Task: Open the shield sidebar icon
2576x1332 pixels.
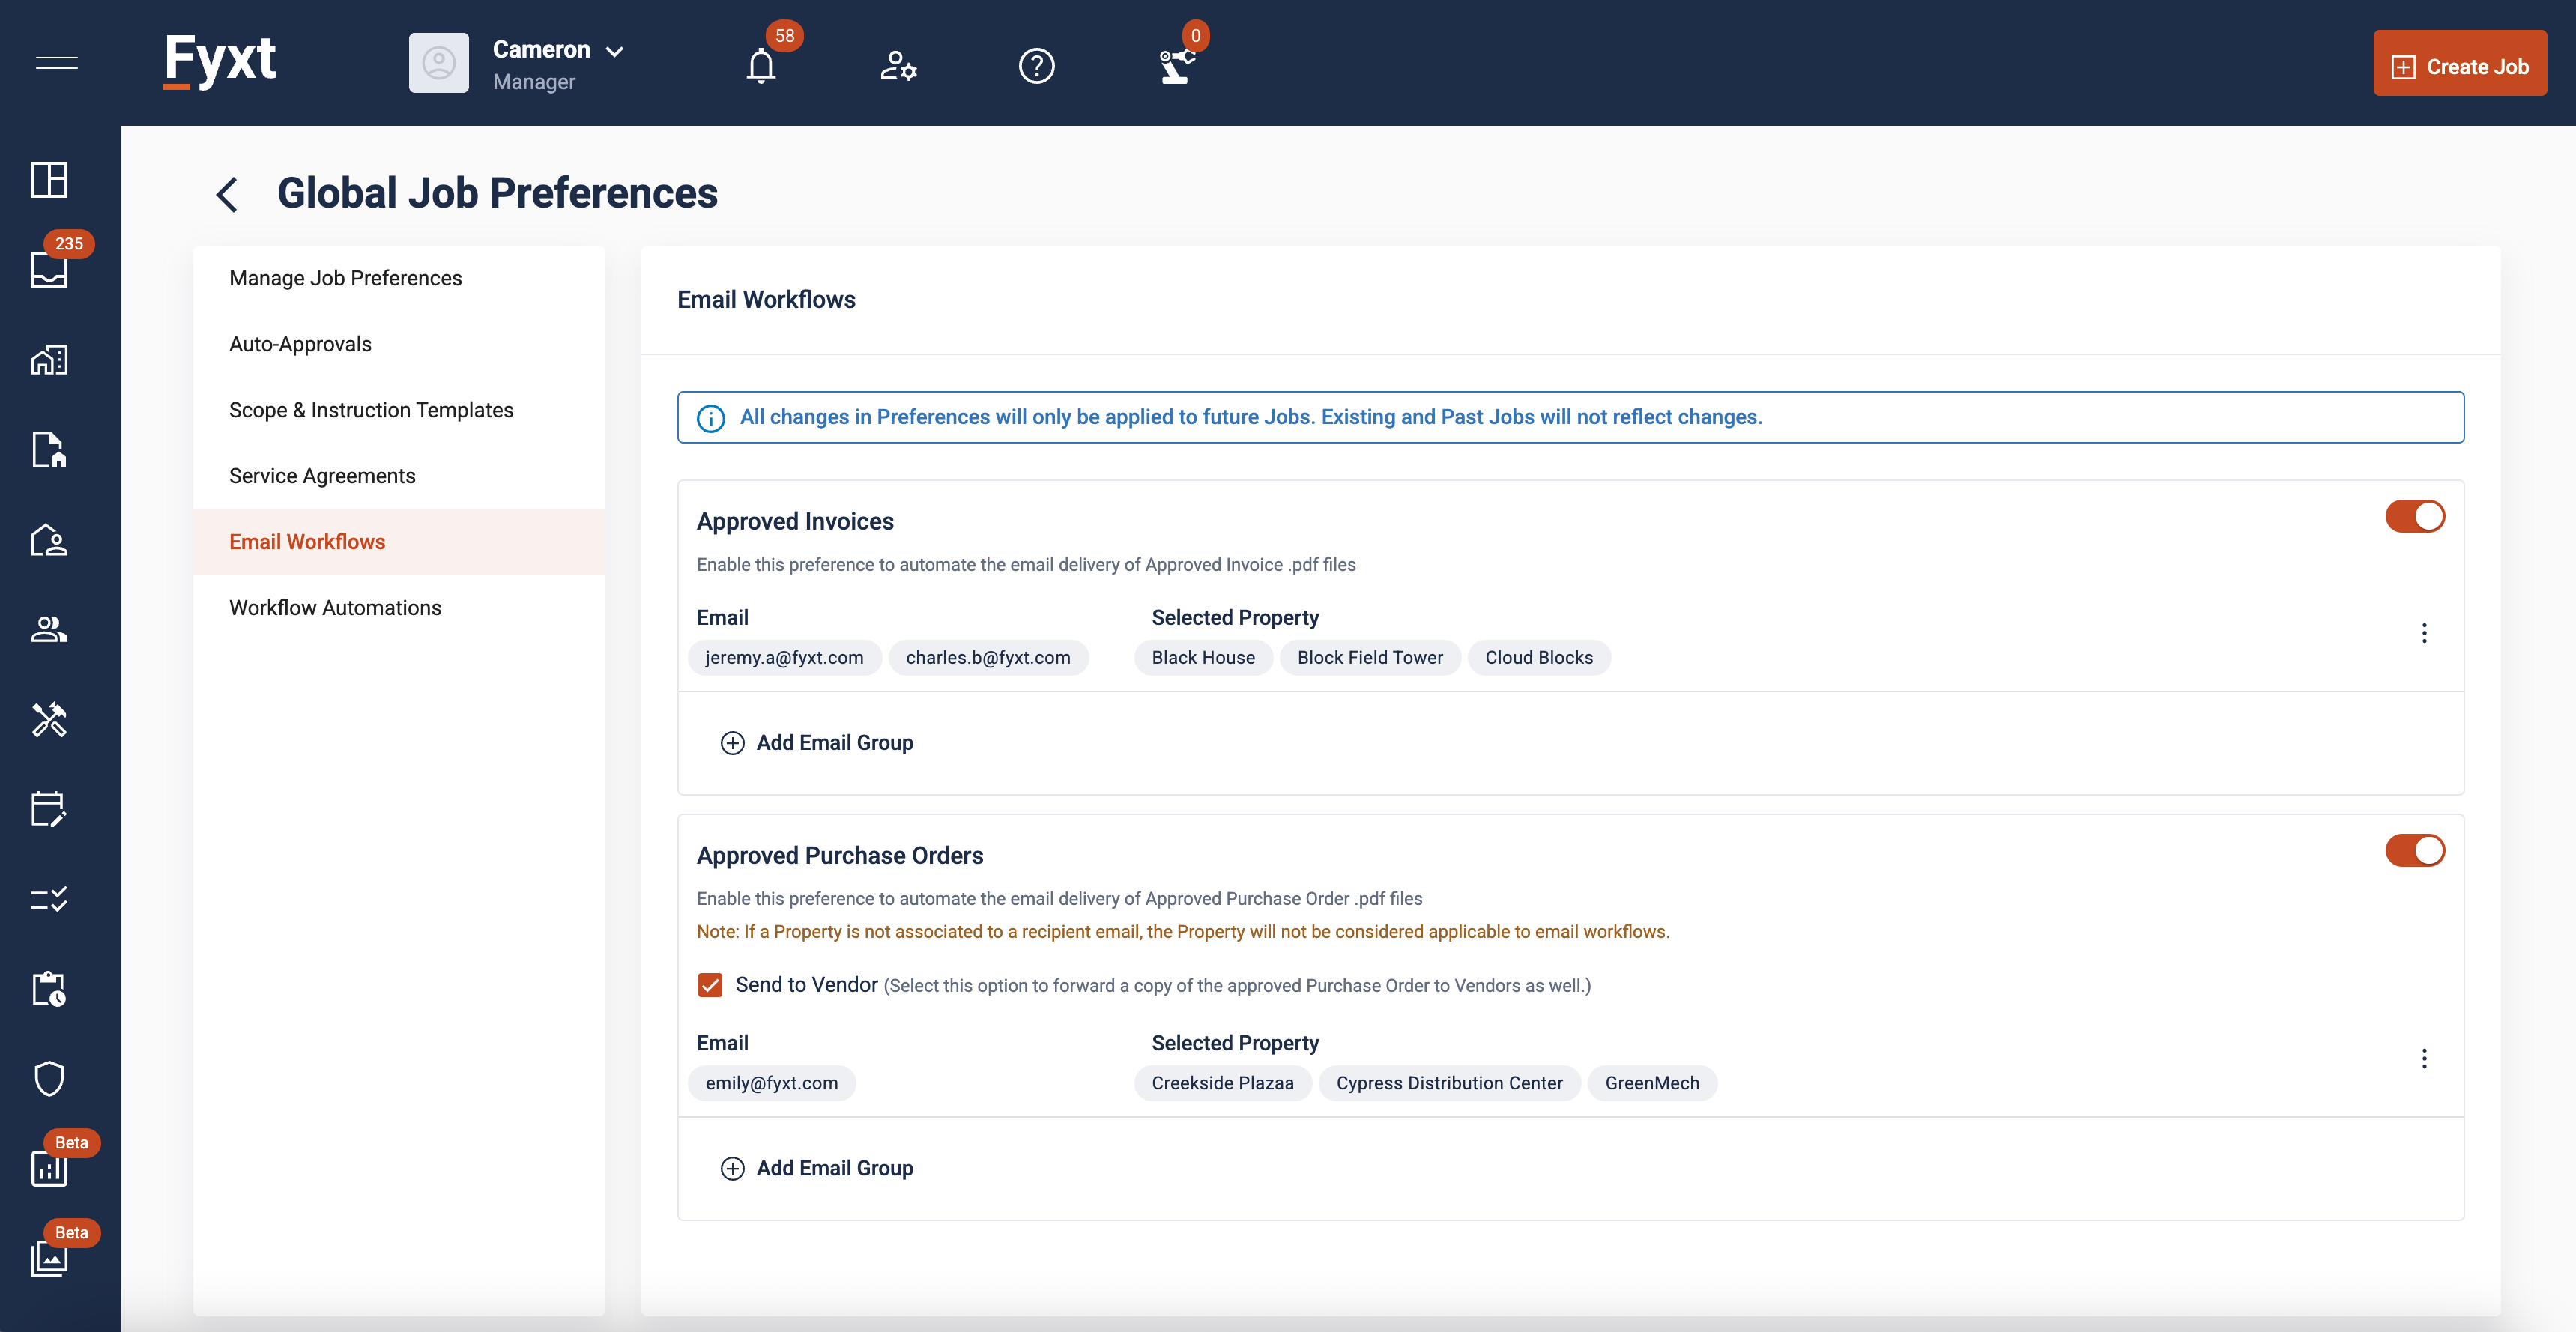Action: (x=49, y=1079)
